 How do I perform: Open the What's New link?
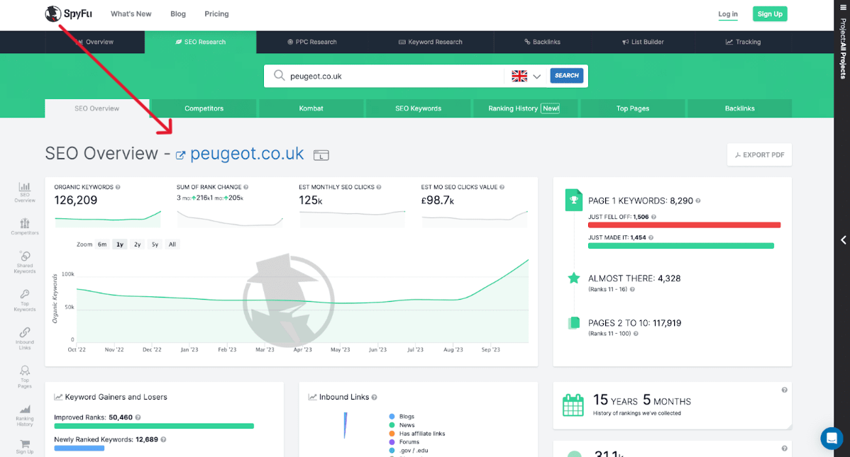click(x=131, y=14)
